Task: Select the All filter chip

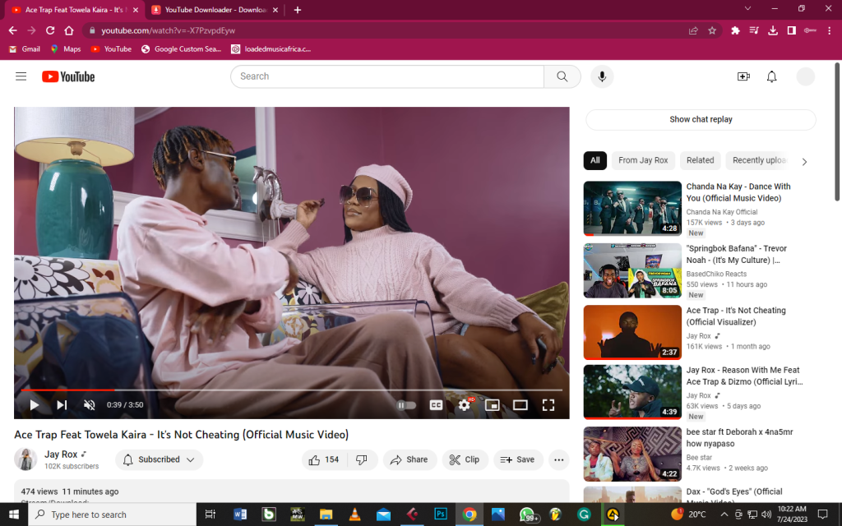Action: 595,160
